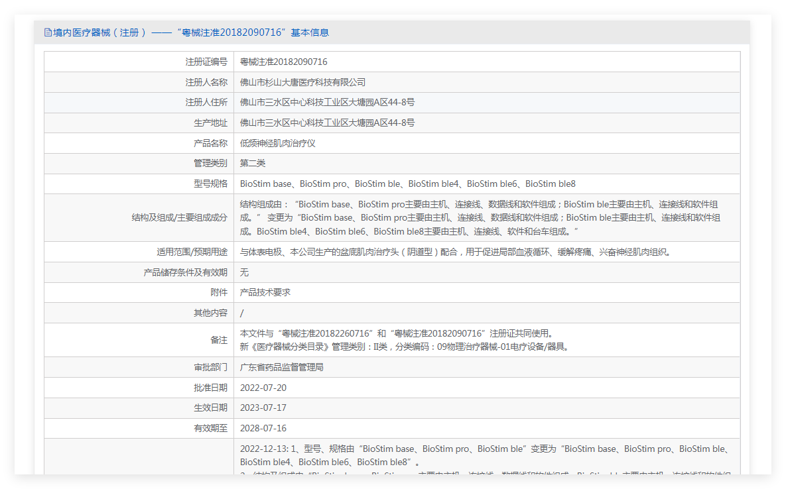Click the 批准日期 label
Screen dimensions: 786x489
point(210,388)
